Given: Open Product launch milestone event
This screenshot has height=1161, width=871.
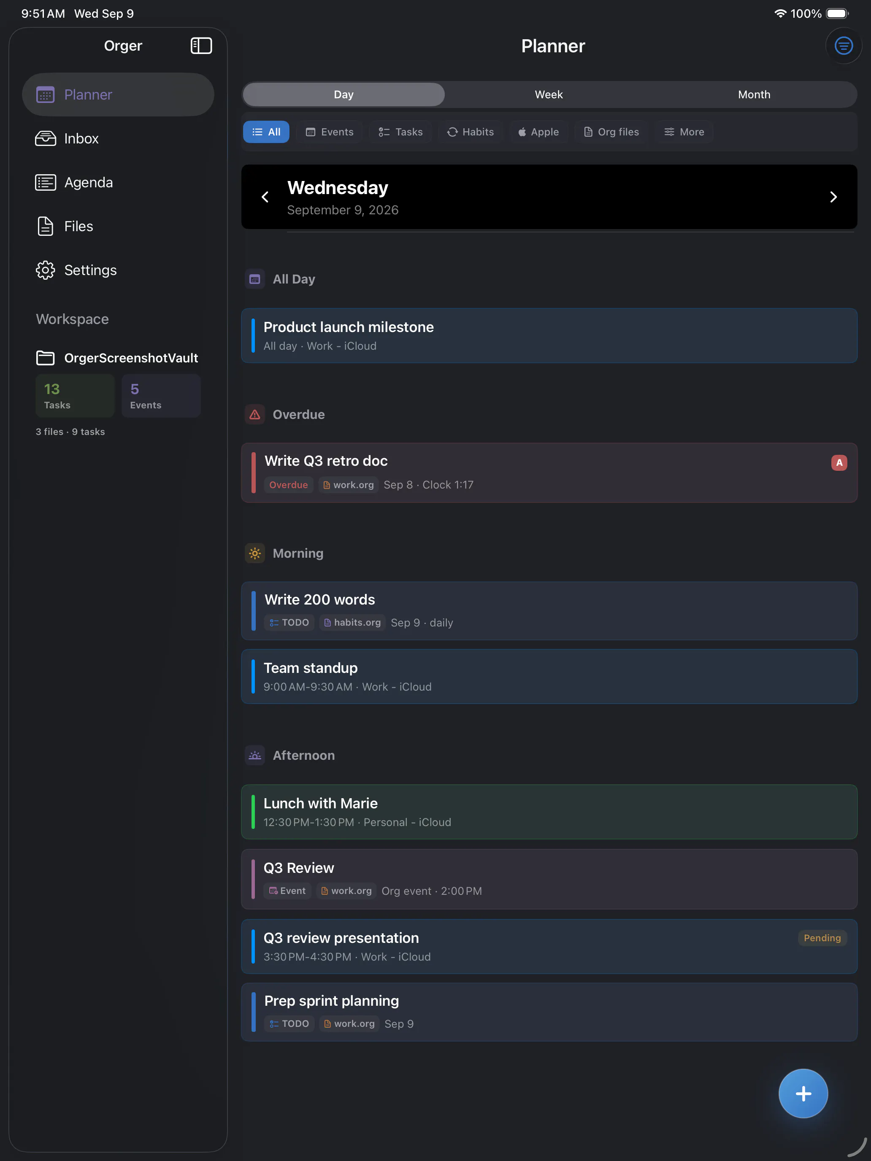Looking at the screenshot, I should click(549, 336).
